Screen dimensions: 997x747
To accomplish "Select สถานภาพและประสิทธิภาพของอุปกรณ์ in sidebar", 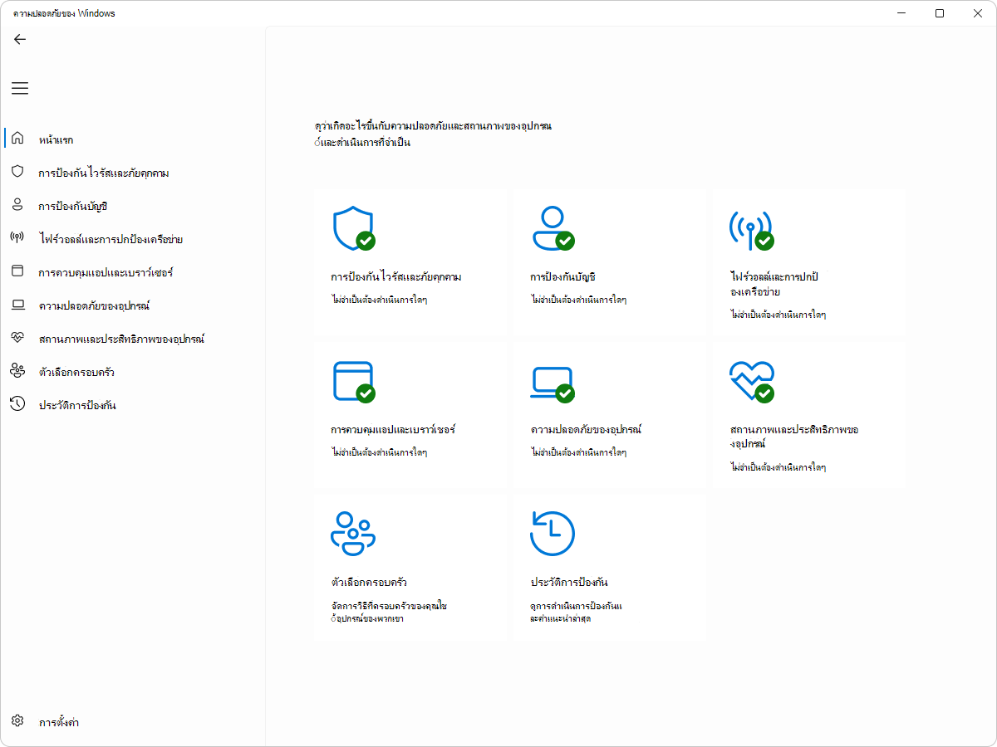I will pos(121,339).
